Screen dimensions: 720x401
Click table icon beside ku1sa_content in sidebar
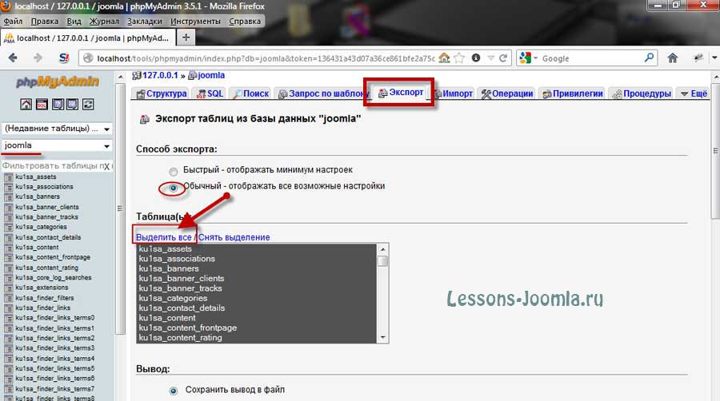tap(8, 248)
